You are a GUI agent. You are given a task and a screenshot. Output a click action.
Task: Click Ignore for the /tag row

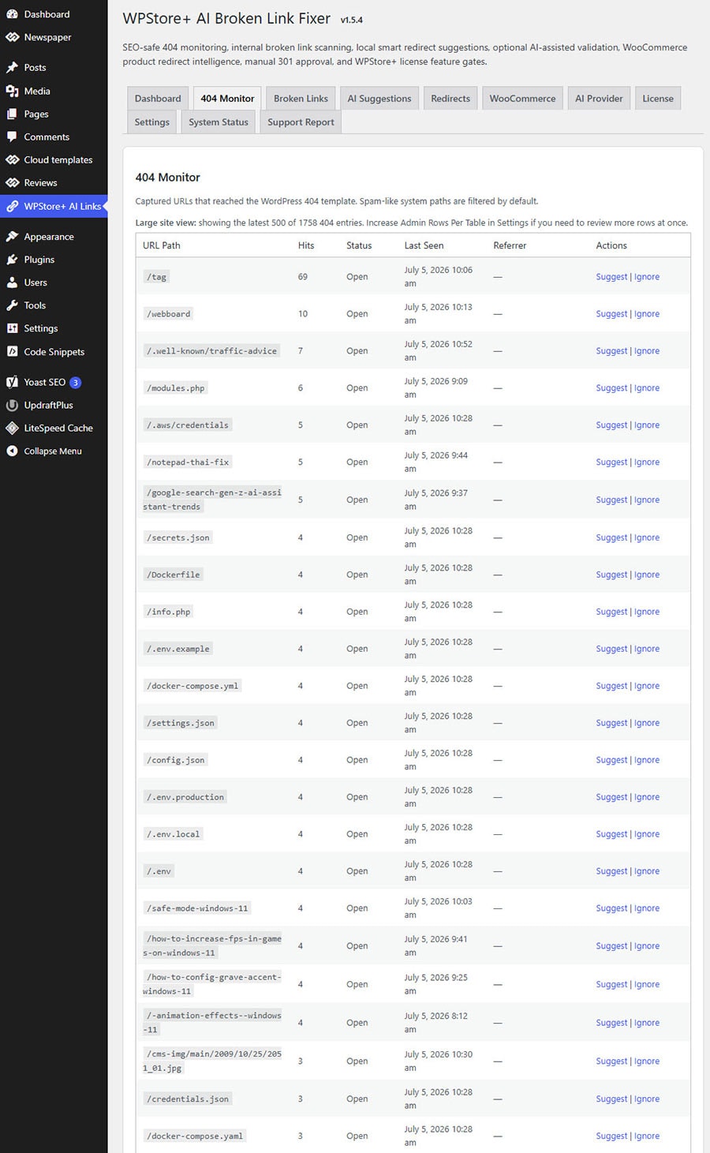pos(647,277)
